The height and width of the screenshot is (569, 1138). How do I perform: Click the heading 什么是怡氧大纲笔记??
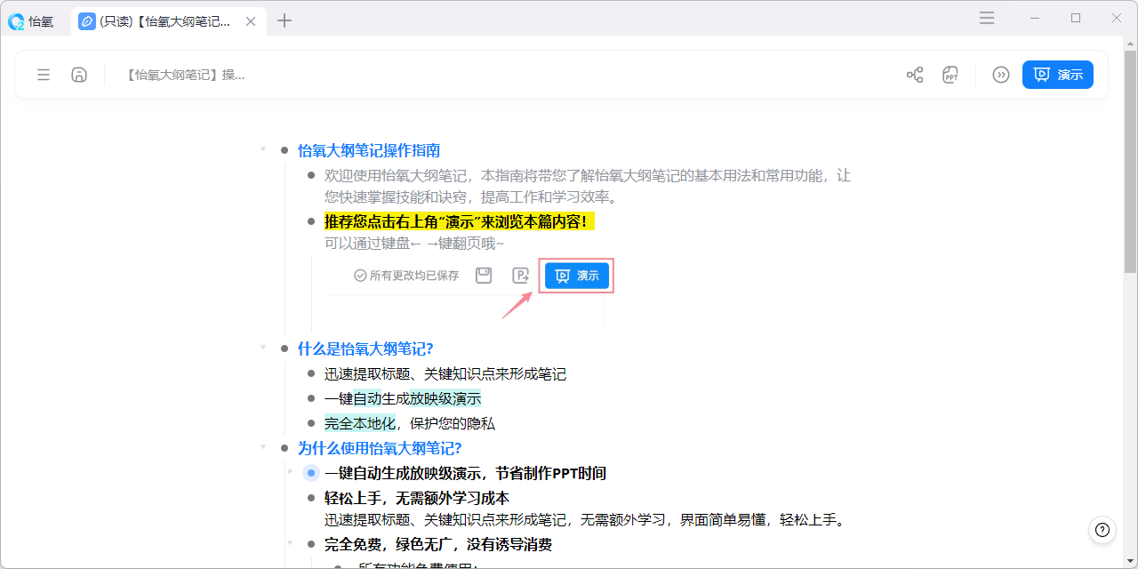coord(365,349)
